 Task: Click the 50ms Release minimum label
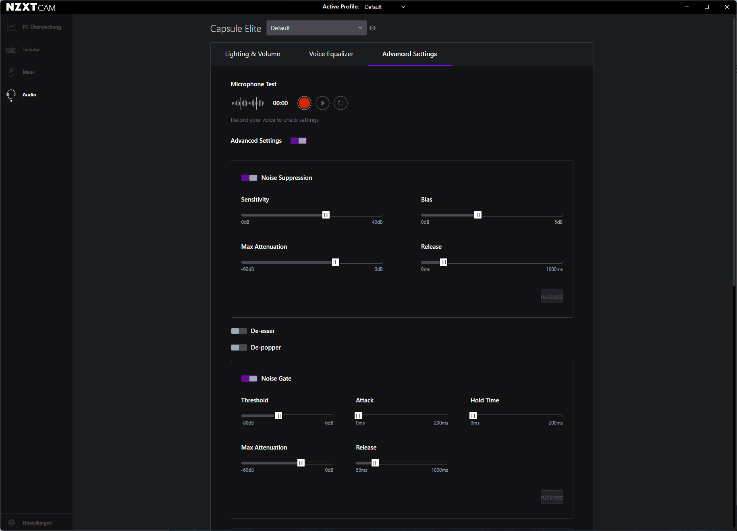point(361,470)
